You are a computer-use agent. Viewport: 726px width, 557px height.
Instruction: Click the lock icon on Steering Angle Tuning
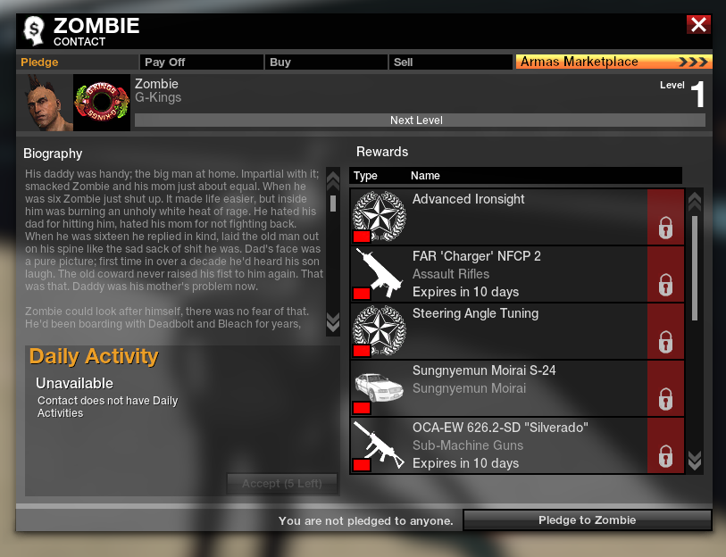665,342
